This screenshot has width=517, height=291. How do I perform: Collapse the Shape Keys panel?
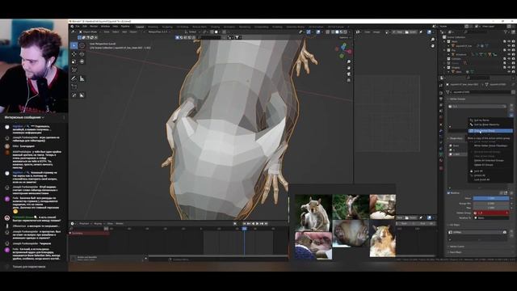(456, 138)
